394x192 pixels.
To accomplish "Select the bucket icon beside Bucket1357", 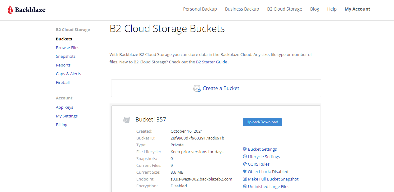I will tap(127, 119).
